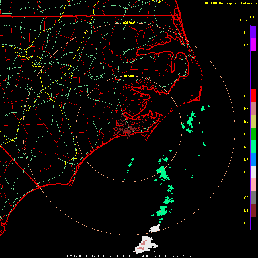Click the BI brown legend swatch

click(x=253, y=210)
